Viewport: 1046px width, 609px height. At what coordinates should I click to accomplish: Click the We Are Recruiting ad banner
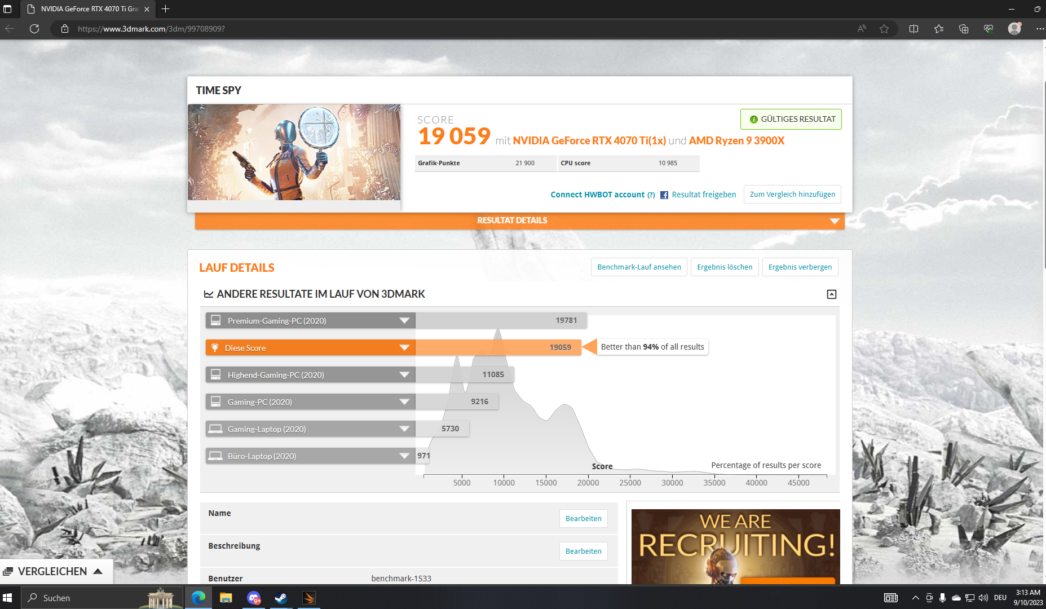(x=736, y=546)
